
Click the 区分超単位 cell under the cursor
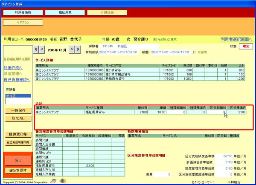216,112
